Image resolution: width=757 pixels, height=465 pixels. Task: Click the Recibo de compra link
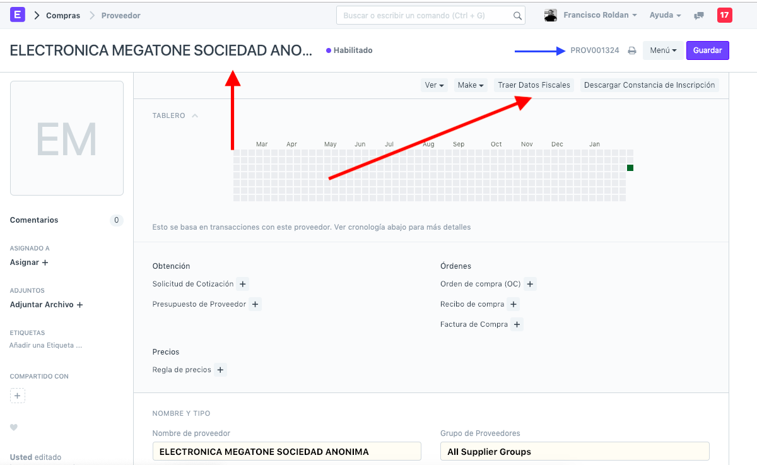pos(472,304)
